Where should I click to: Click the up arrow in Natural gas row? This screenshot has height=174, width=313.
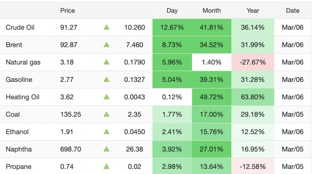tap(106, 62)
